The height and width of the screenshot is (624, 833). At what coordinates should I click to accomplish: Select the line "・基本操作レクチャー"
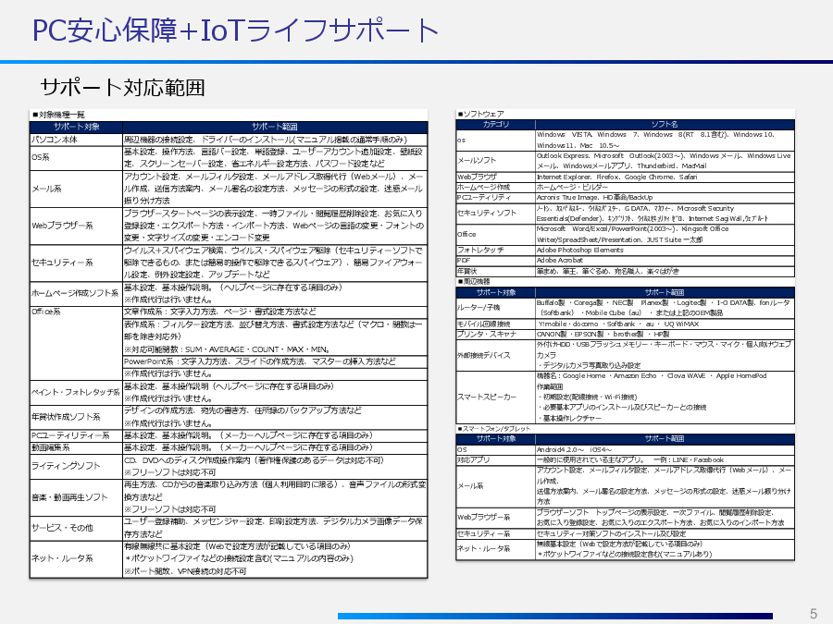coord(569,418)
